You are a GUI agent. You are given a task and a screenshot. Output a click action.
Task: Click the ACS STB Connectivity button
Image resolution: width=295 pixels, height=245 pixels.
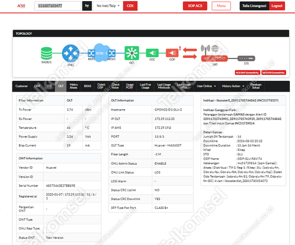coord(274,73)
